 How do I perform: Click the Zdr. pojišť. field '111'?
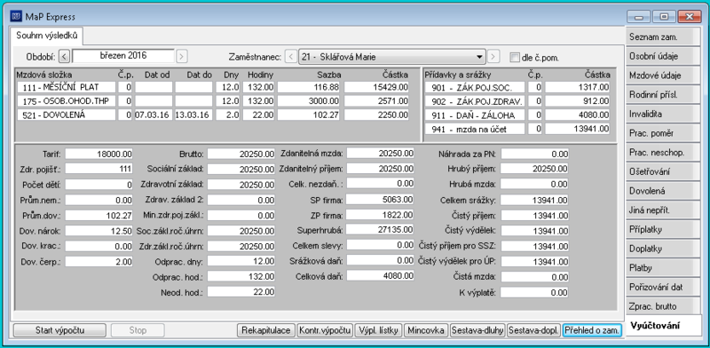tap(99, 169)
